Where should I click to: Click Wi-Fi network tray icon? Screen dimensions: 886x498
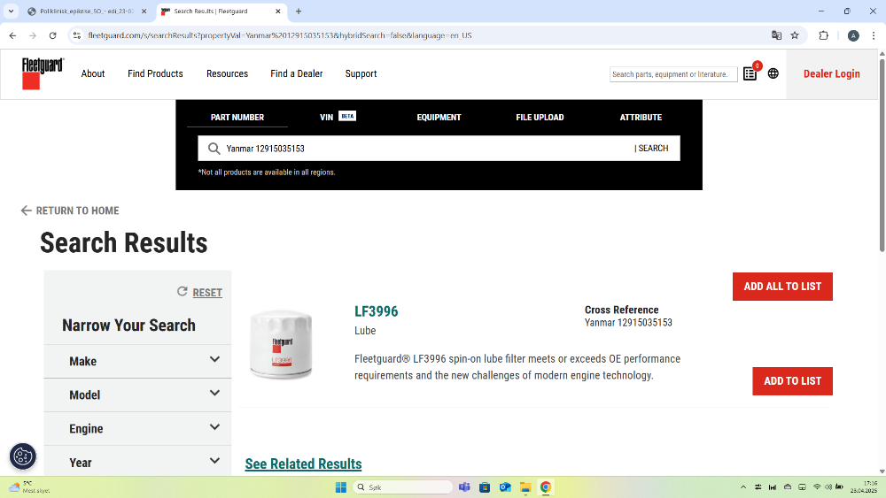coord(817,487)
